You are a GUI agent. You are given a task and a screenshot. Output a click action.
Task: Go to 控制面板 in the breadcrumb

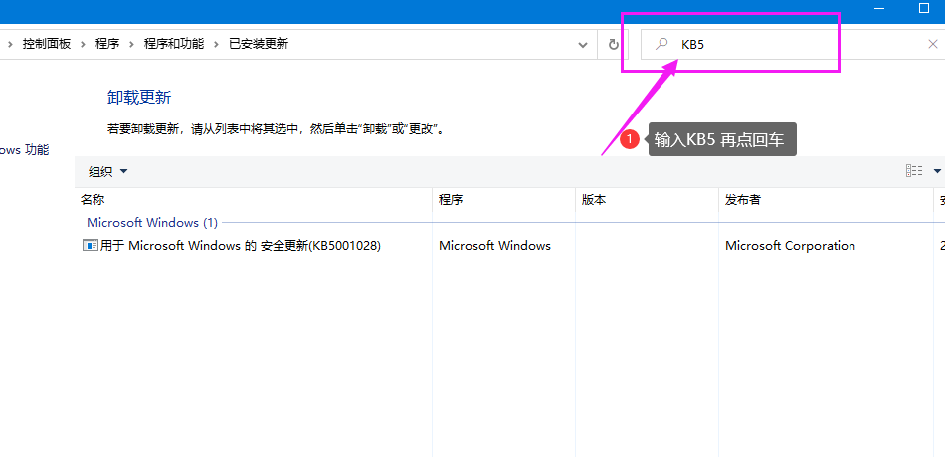coord(46,44)
